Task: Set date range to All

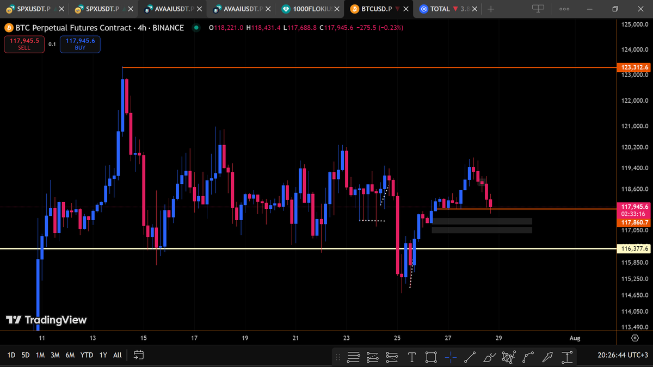Action: (x=117, y=355)
